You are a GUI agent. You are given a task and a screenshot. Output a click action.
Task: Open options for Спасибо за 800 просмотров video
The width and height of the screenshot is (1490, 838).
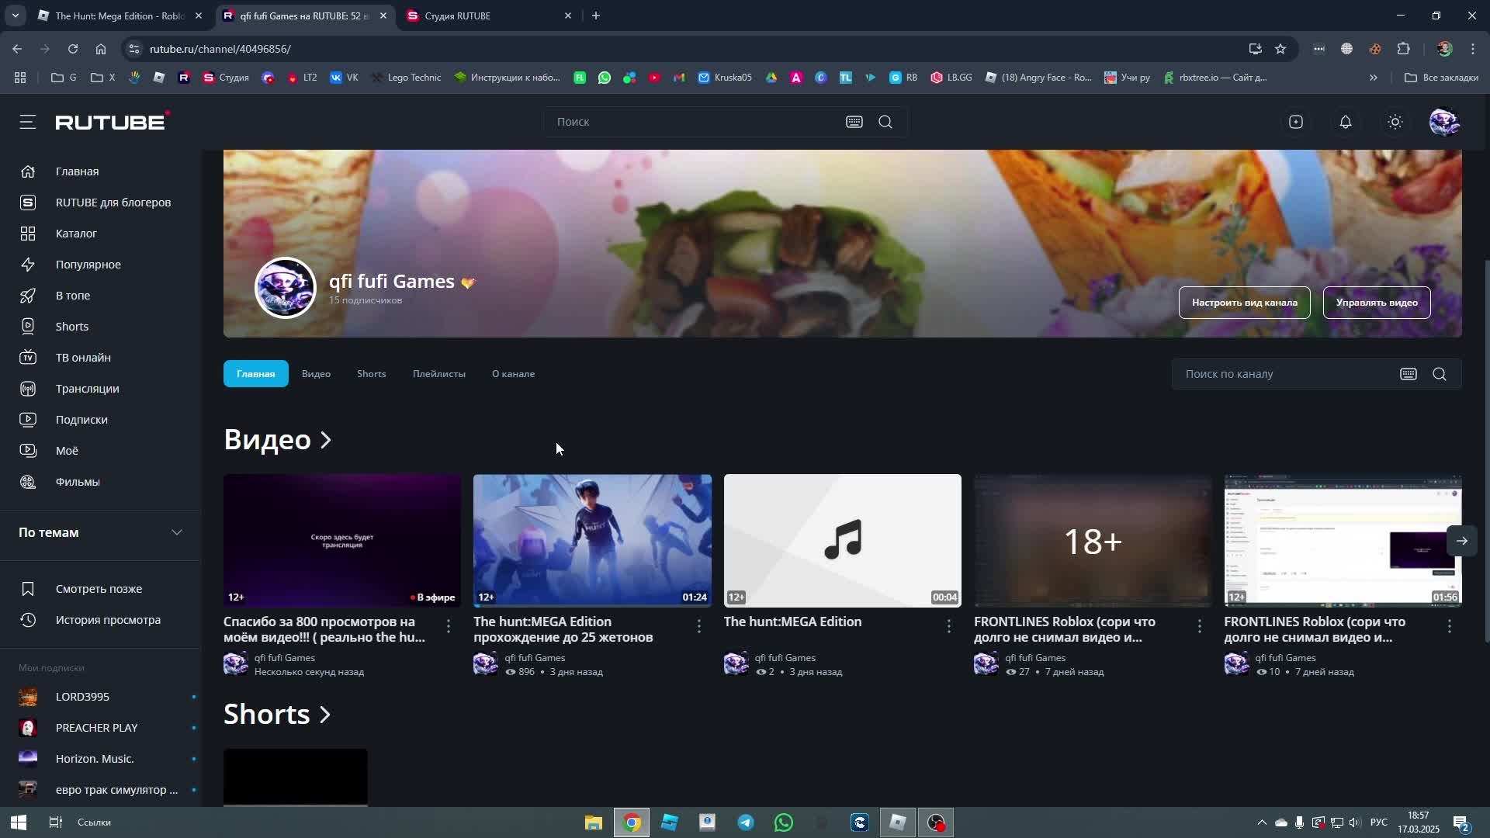tap(449, 626)
